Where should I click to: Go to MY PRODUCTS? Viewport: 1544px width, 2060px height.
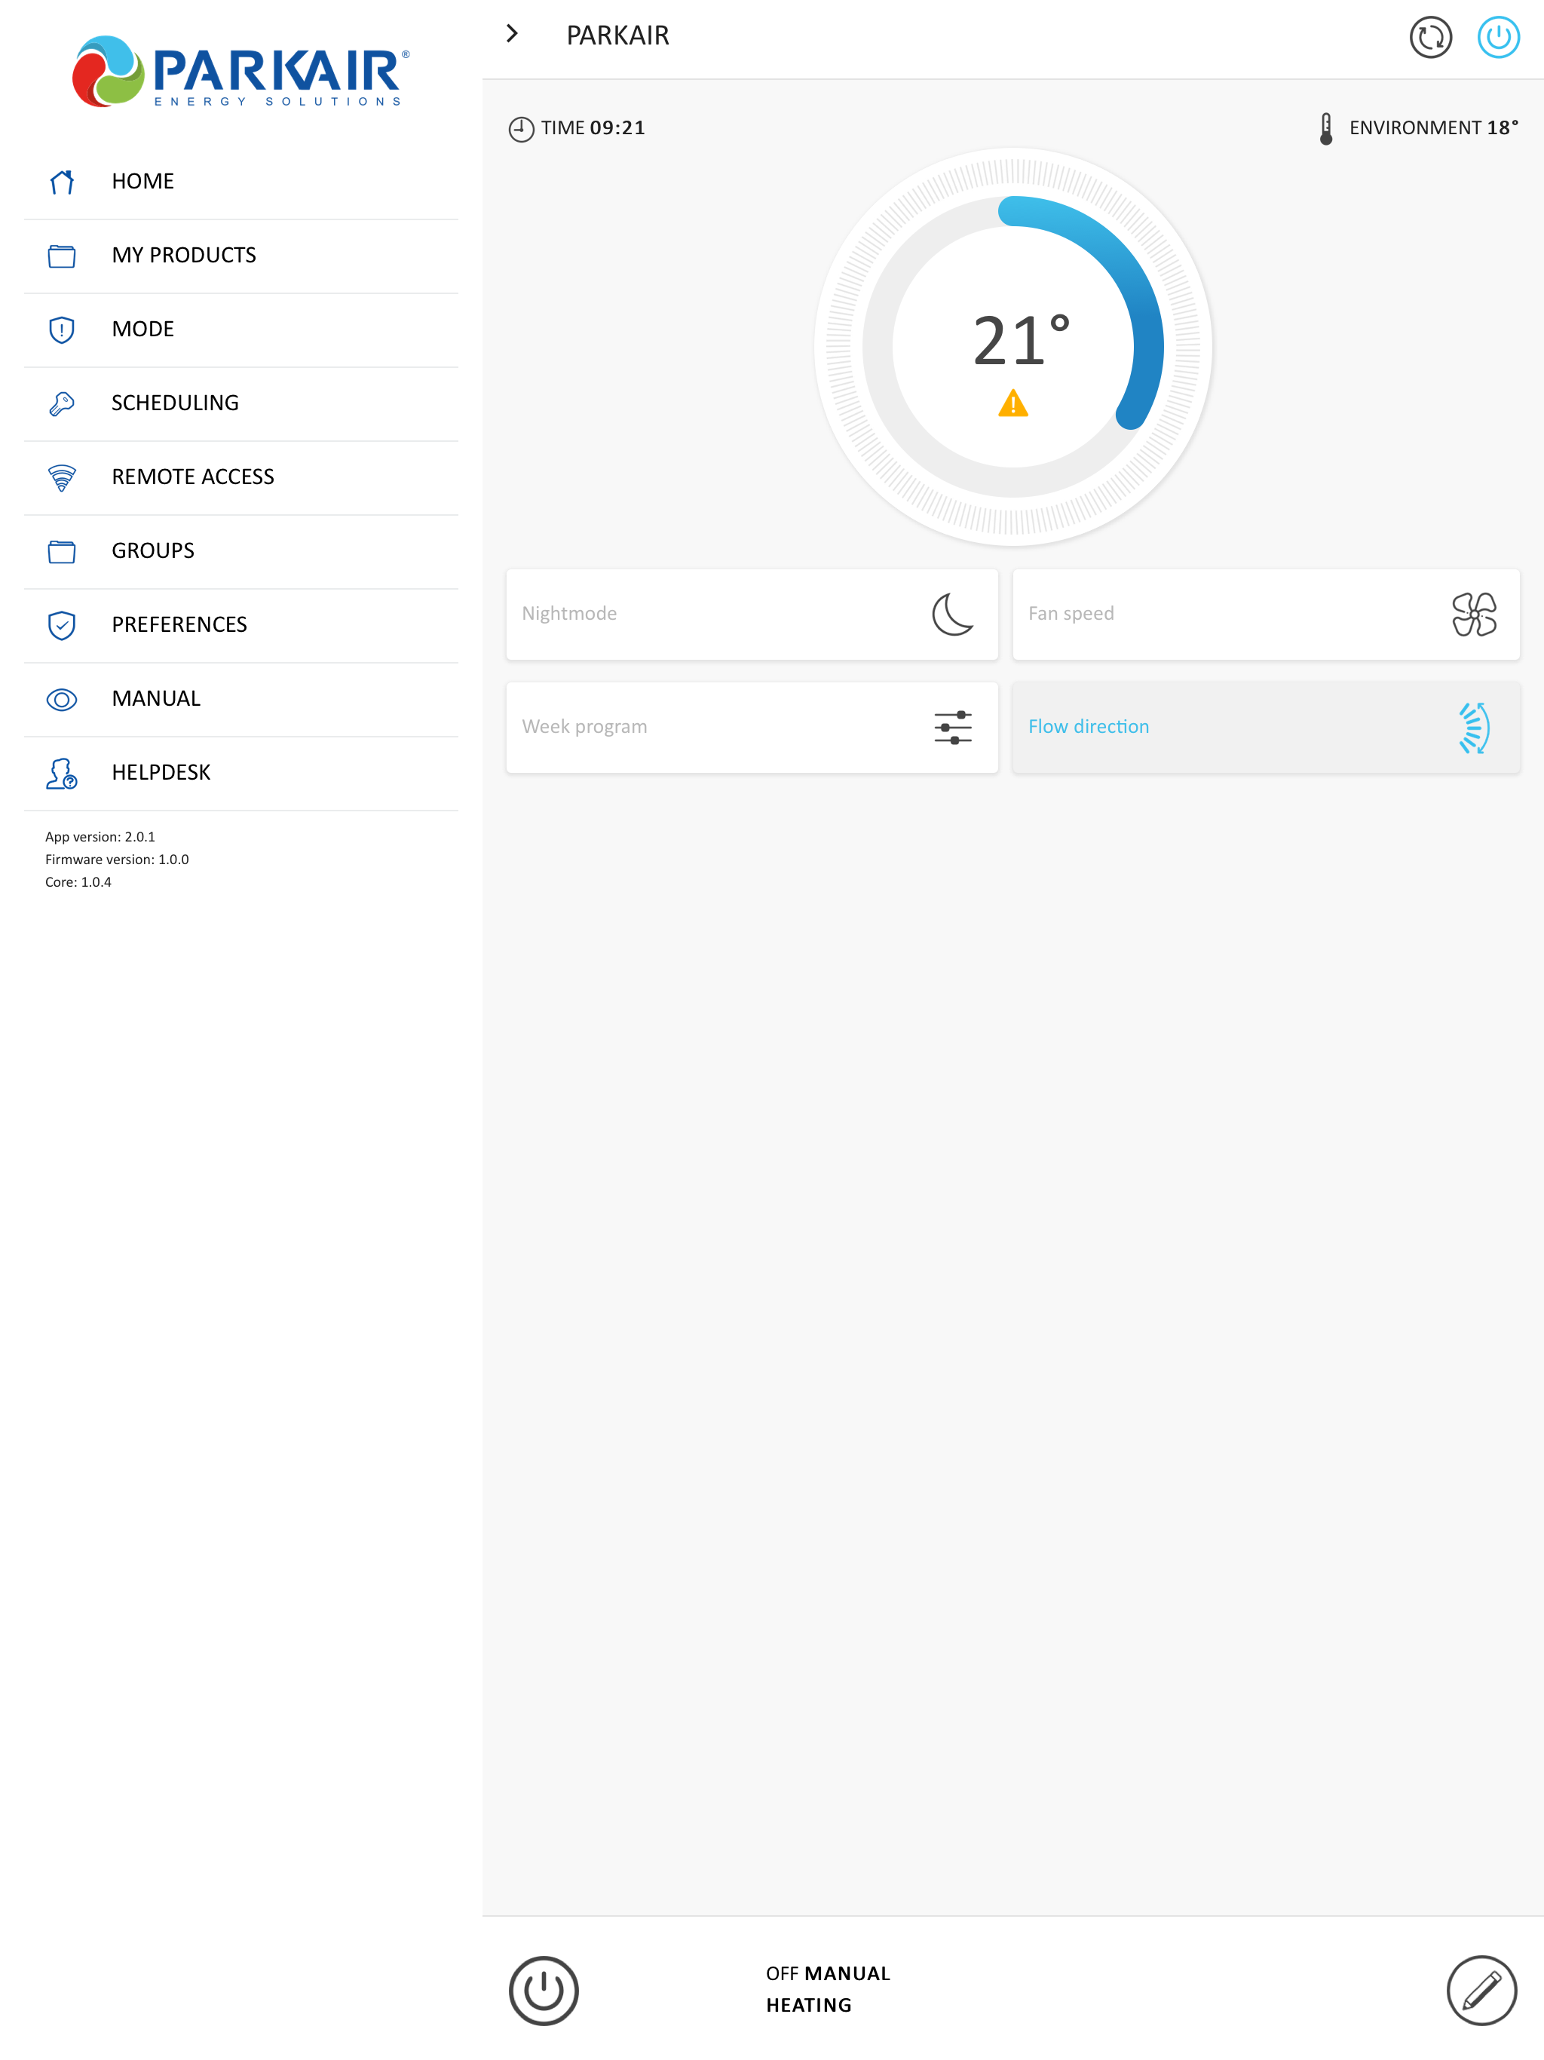click(x=183, y=255)
